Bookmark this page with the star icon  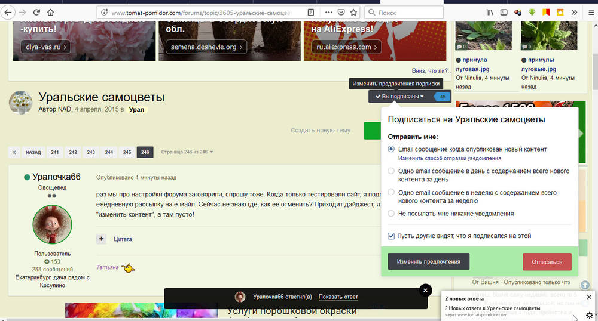[354, 12]
